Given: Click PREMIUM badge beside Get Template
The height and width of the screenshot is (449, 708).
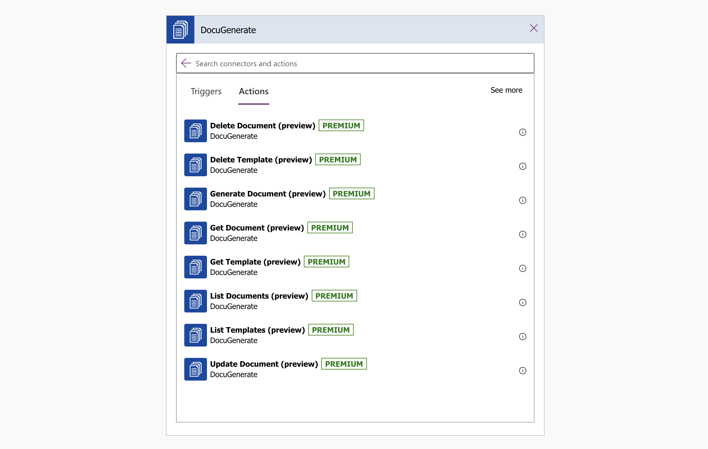Looking at the screenshot, I should tap(327, 262).
